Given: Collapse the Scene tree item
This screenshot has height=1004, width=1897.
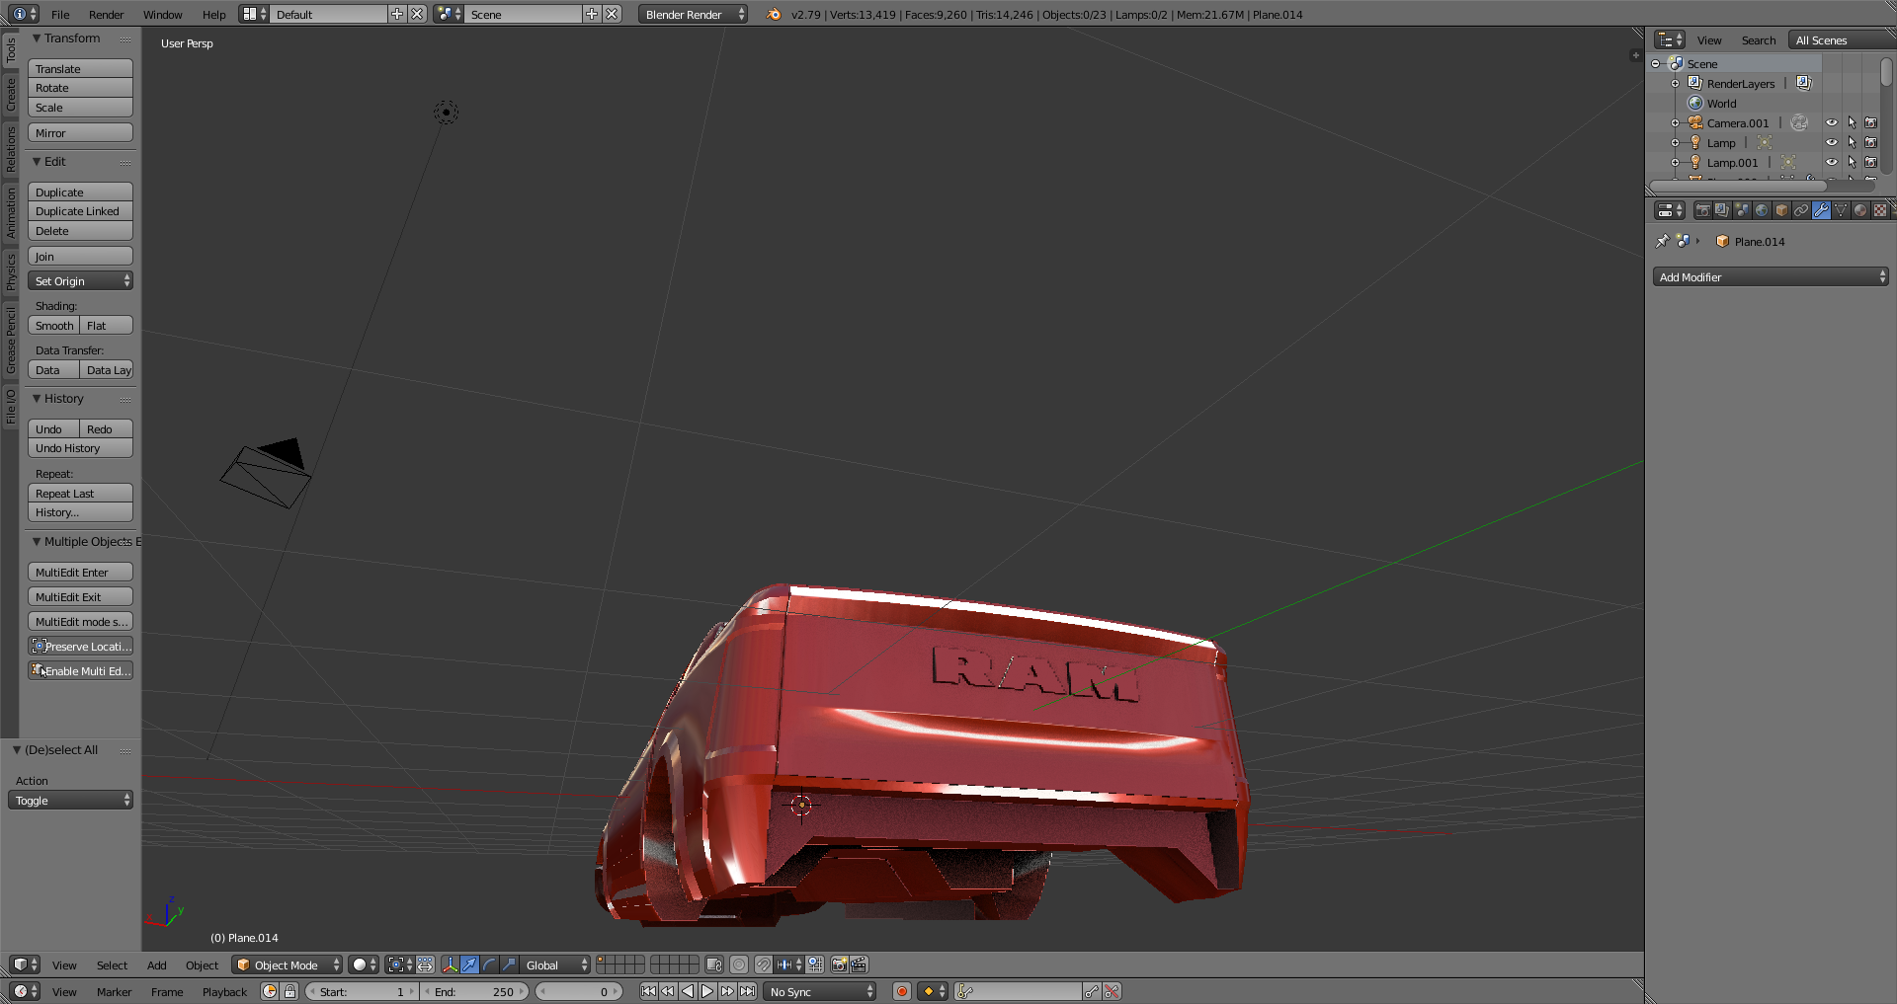Looking at the screenshot, I should [x=1656, y=64].
